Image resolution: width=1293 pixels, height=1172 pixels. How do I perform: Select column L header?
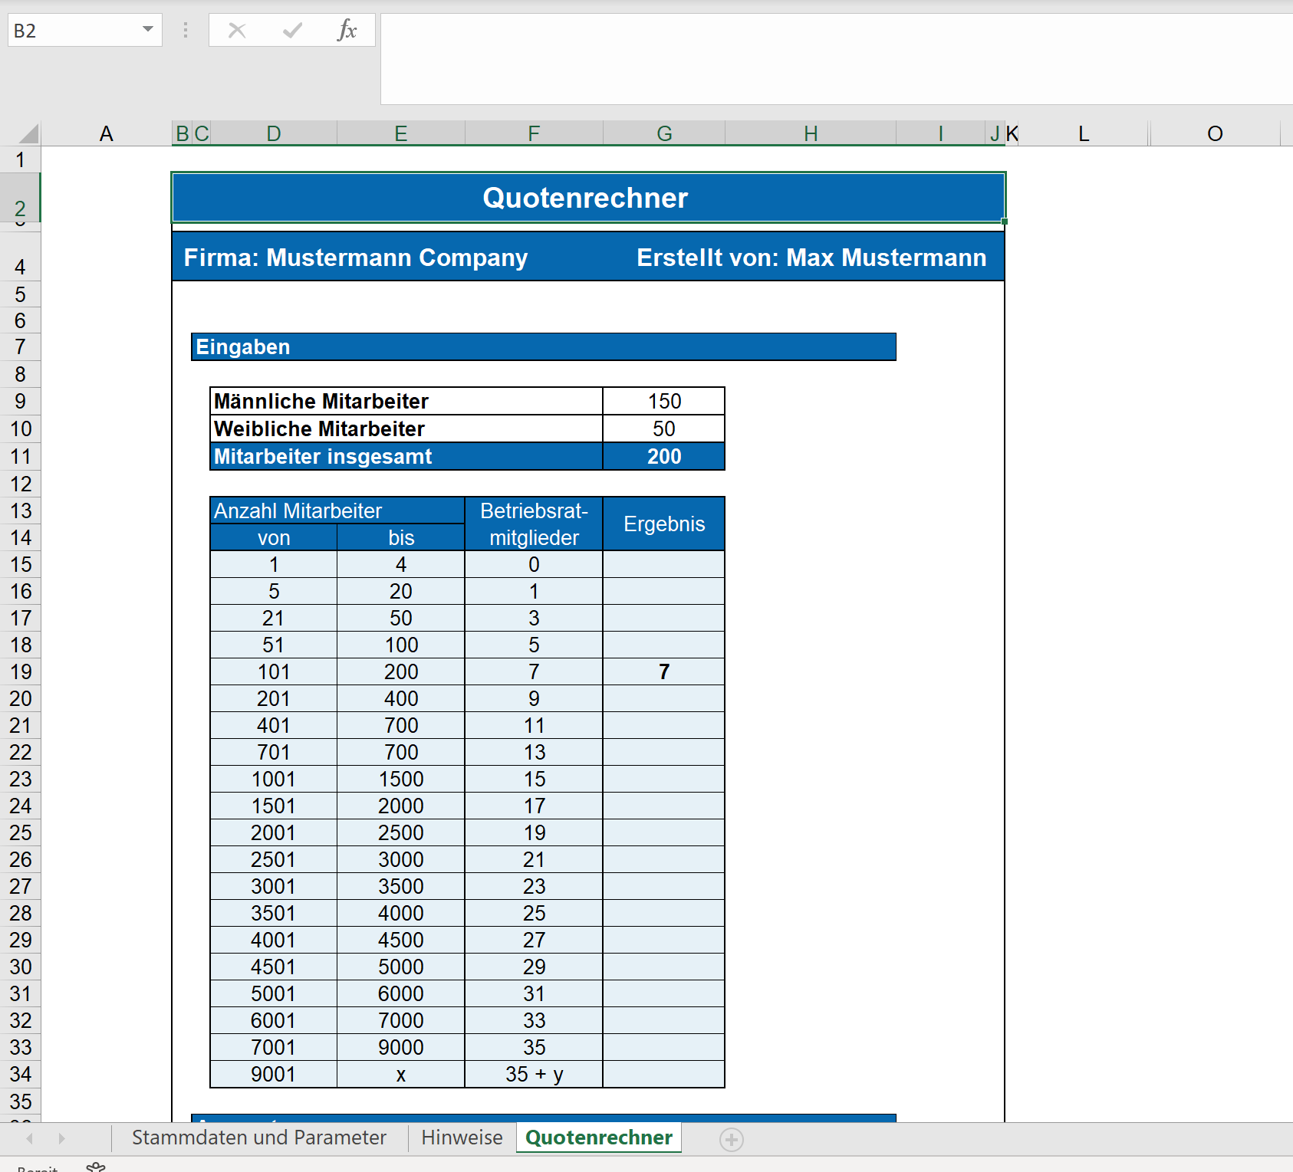[1084, 134]
